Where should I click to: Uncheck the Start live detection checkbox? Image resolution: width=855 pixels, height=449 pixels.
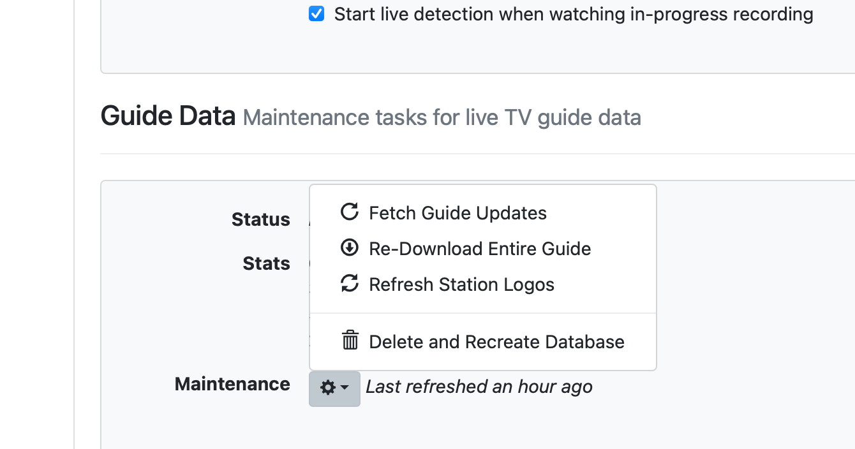[x=316, y=13]
